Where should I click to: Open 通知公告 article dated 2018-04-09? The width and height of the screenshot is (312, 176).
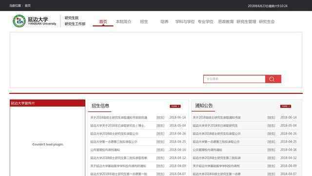point(216,166)
